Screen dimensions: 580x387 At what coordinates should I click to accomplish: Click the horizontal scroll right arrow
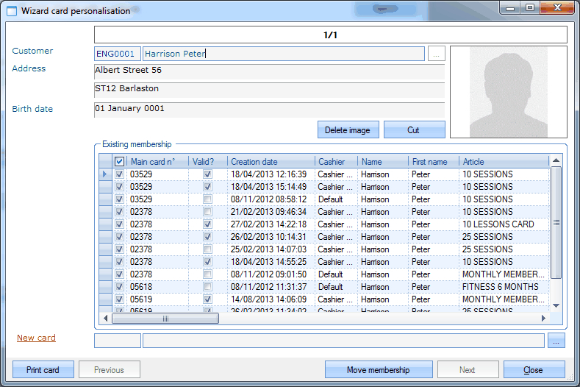(x=543, y=318)
